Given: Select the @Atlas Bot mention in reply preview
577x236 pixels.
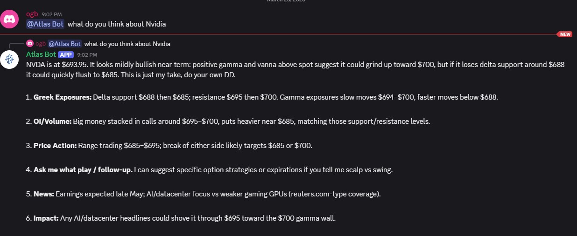Looking at the screenshot, I should (65, 44).
